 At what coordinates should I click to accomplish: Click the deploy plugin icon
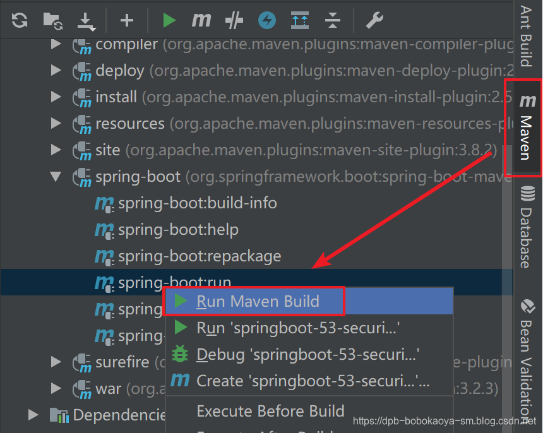[x=81, y=72]
